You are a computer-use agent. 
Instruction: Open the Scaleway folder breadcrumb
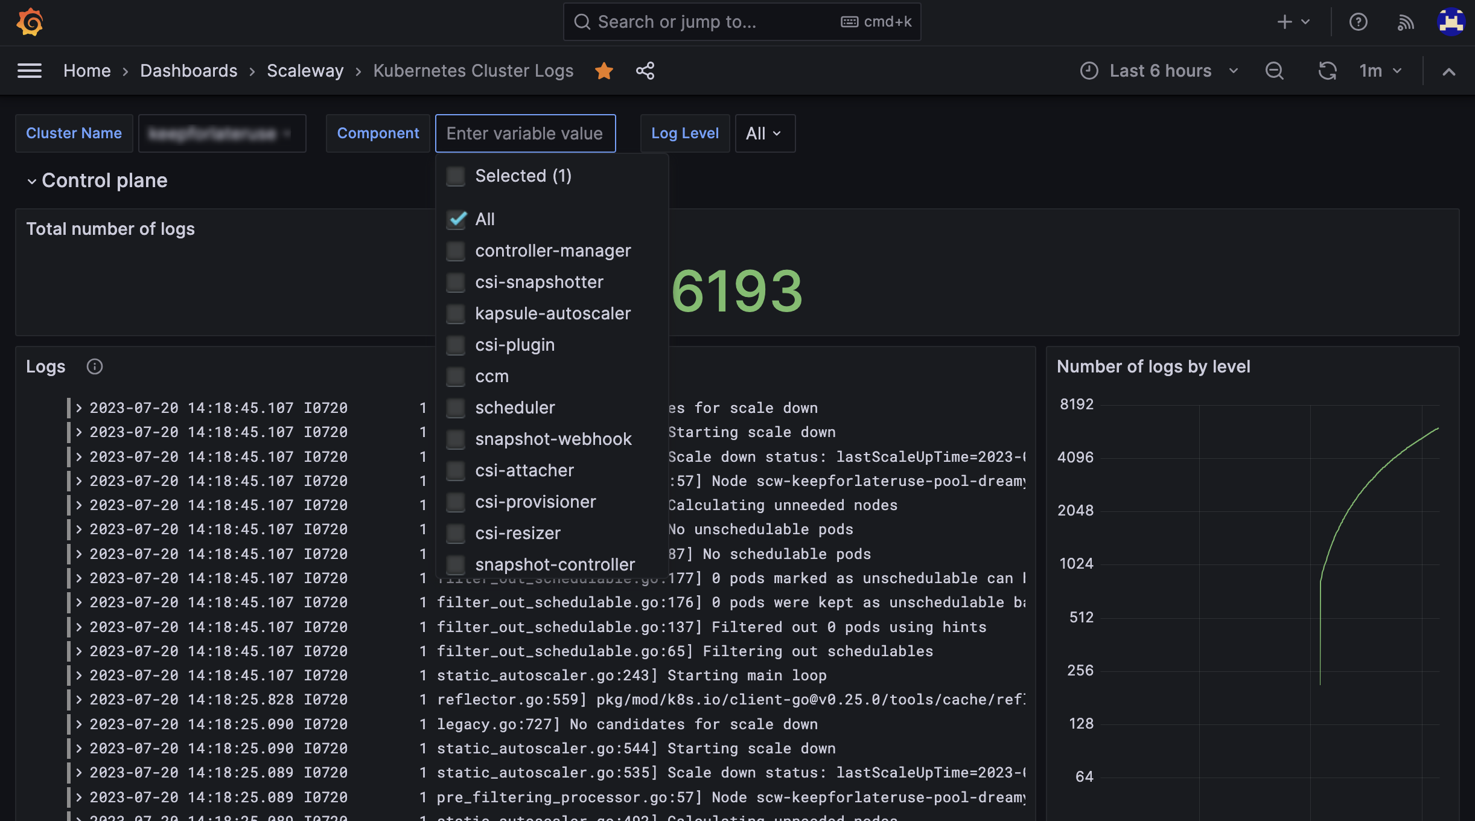[305, 71]
